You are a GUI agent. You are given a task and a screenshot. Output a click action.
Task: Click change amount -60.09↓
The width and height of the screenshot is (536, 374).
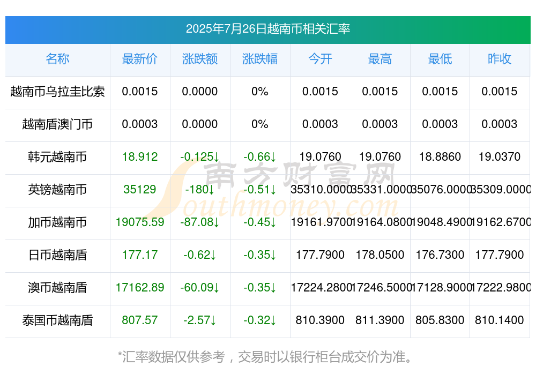point(199,288)
